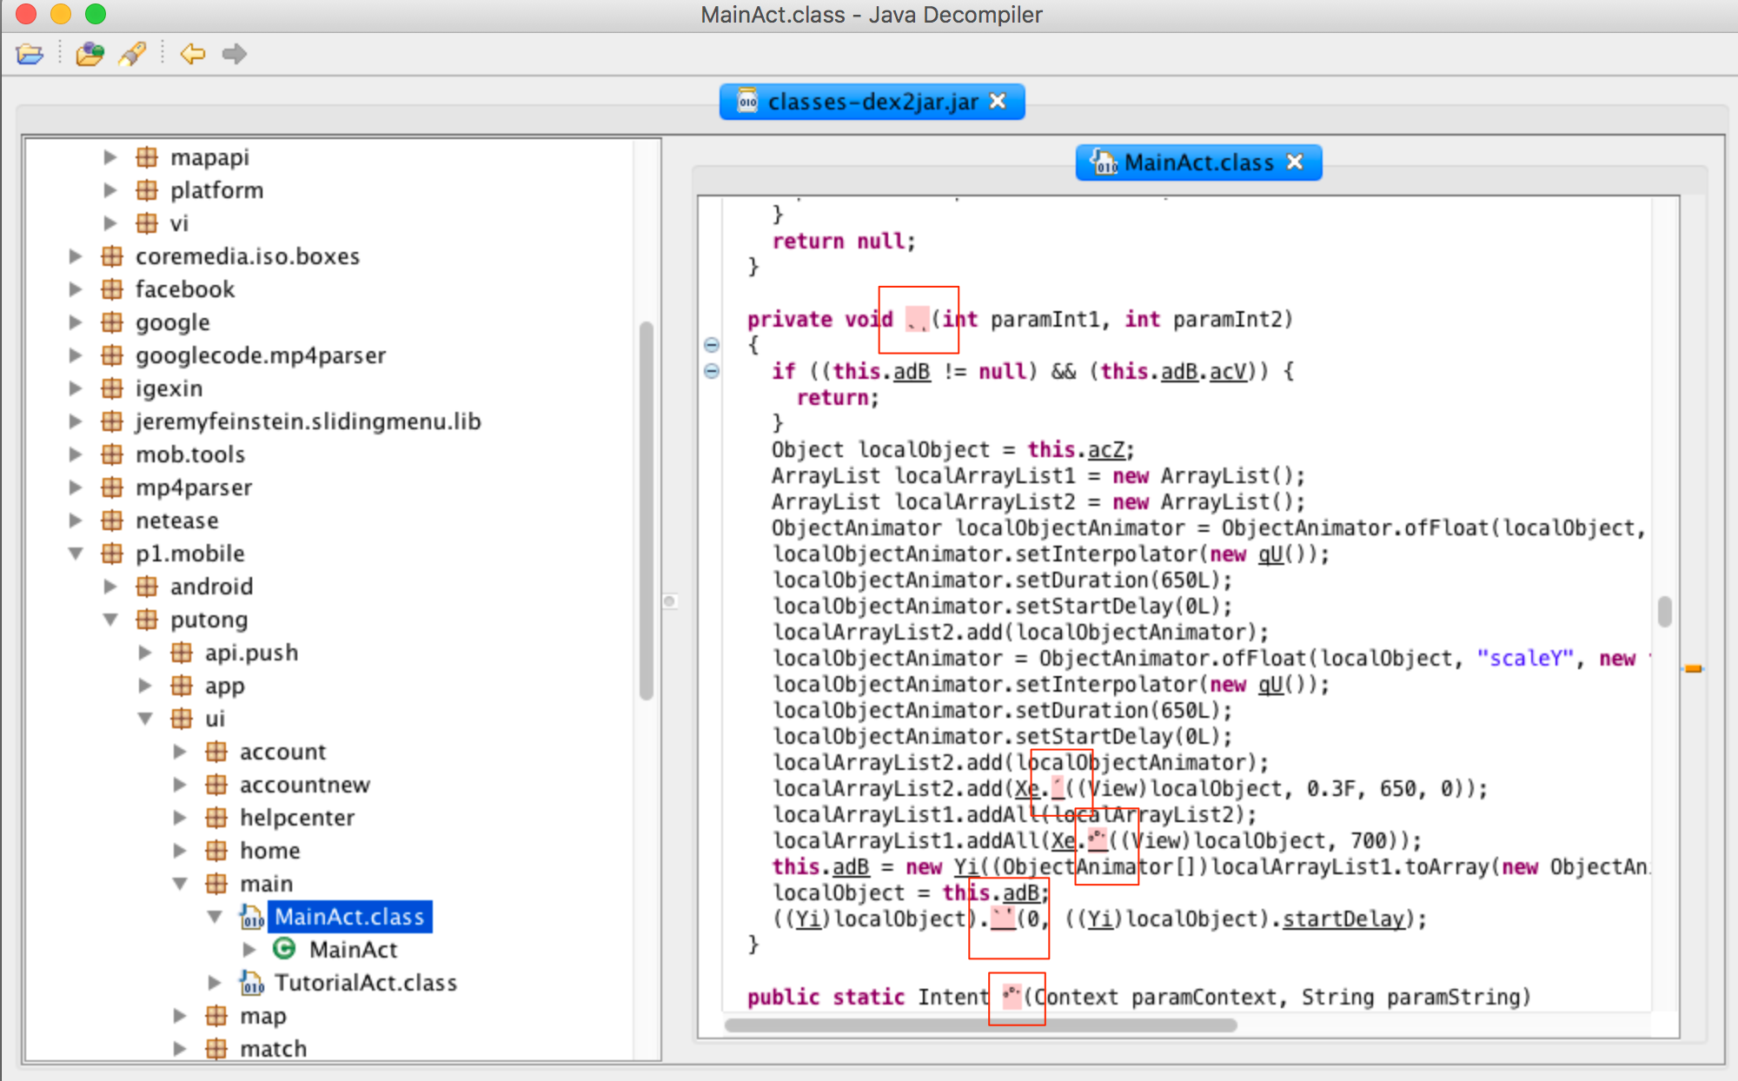
Task: Click the green MainAct class icon
Action: click(283, 949)
